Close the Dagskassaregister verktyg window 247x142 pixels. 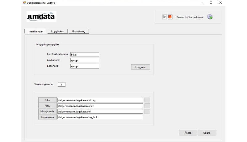pos(220,3)
